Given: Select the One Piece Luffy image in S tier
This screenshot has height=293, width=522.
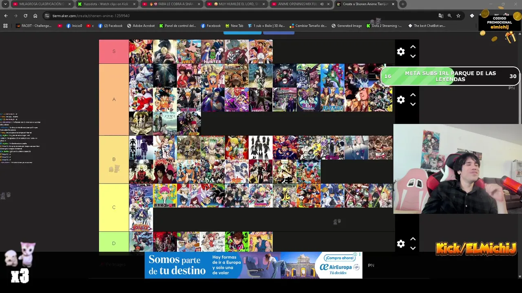Looking at the screenshot, I should click(x=261, y=52).
